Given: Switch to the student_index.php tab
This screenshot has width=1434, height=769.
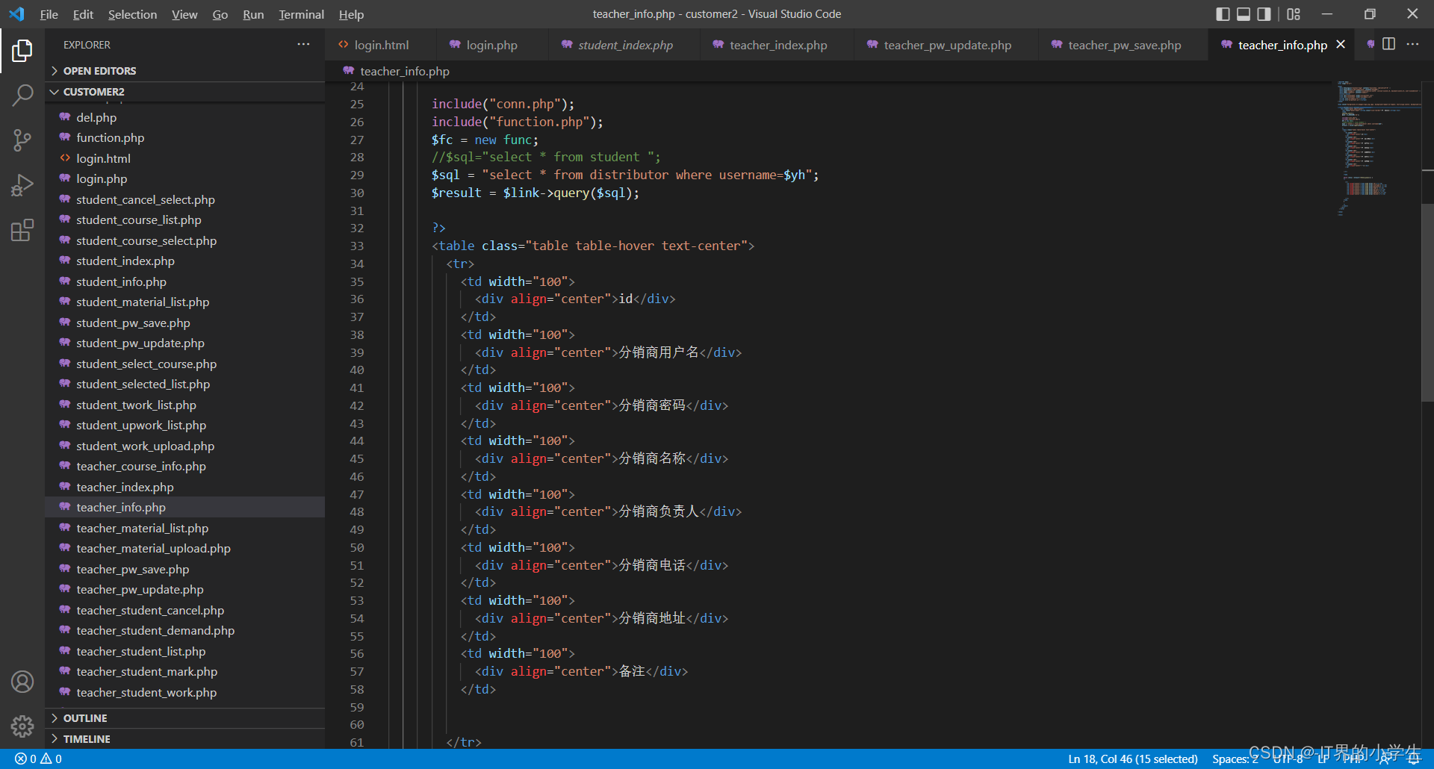Looking at the screenshot, I should click(625, 45).
